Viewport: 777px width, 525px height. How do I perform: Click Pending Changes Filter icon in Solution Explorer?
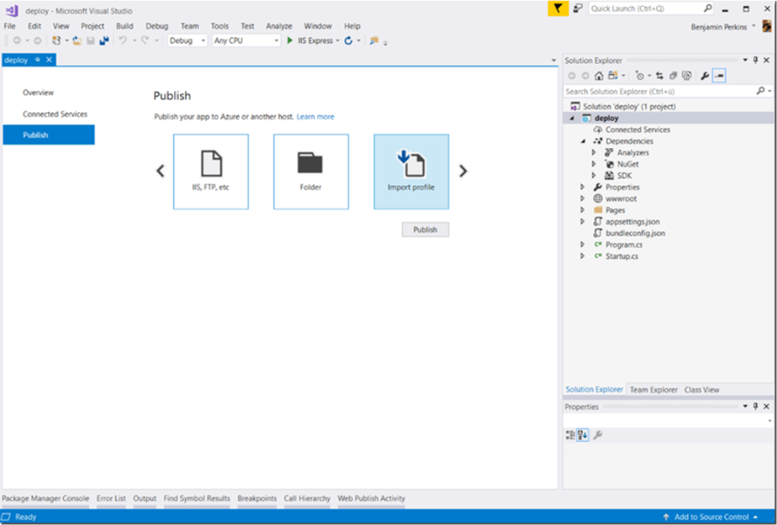click(639, 76)
